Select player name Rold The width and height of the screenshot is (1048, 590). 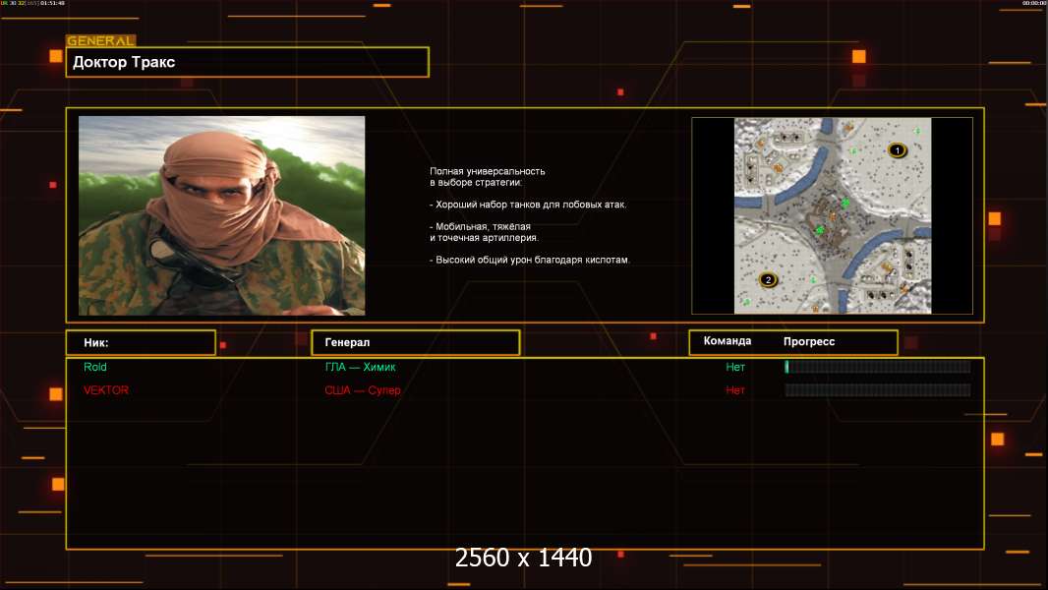tap(95, 367)
